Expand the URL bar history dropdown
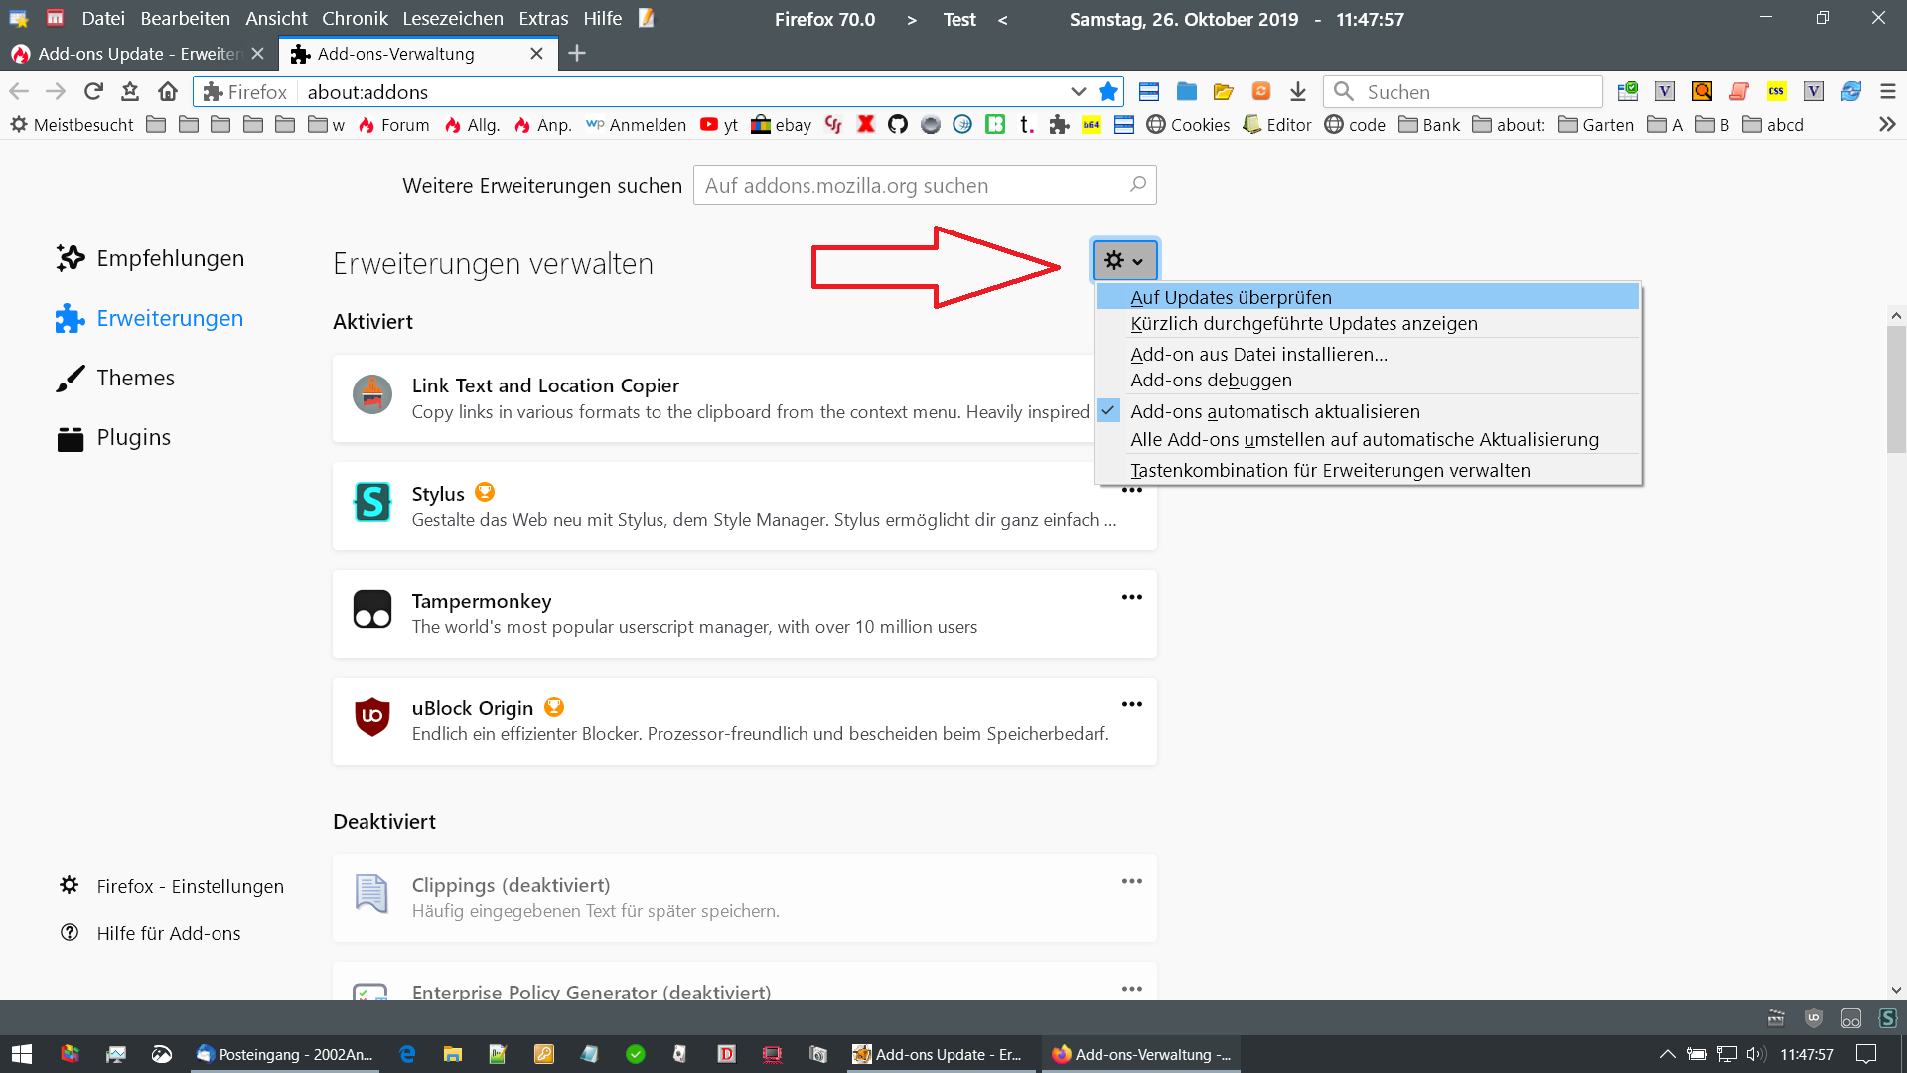Viewport: 1907px width, 1073px height. pos(1078,91)
